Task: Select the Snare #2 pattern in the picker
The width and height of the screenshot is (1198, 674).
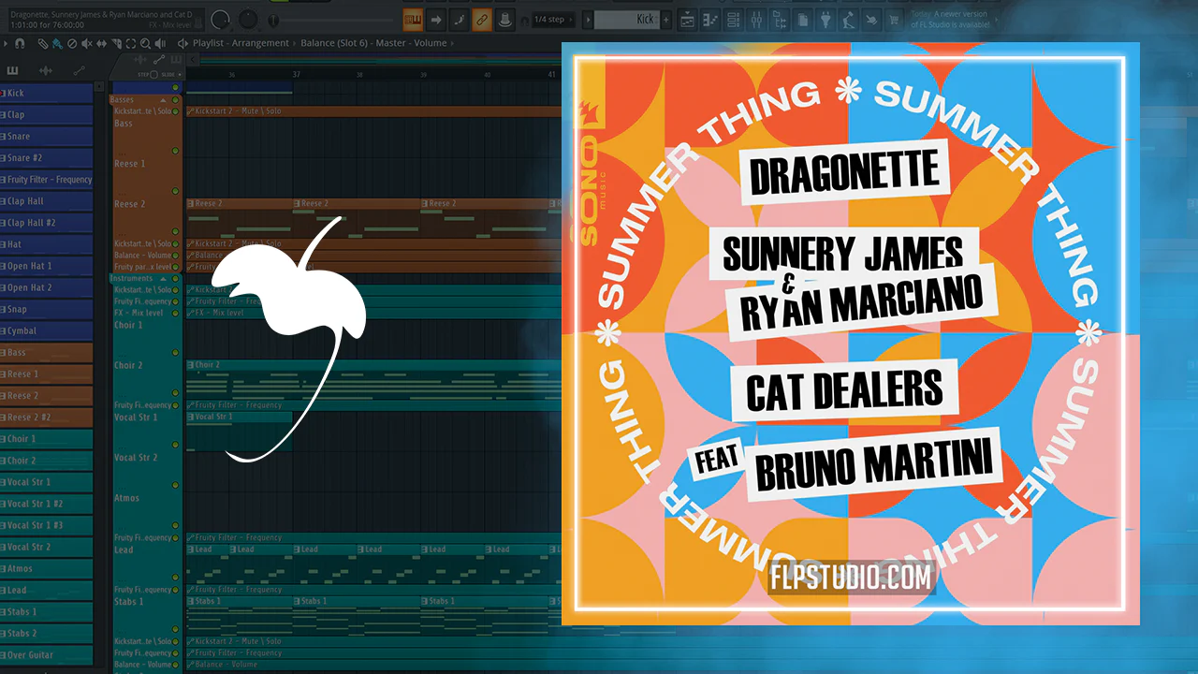Action: click(x=47, y=158)
